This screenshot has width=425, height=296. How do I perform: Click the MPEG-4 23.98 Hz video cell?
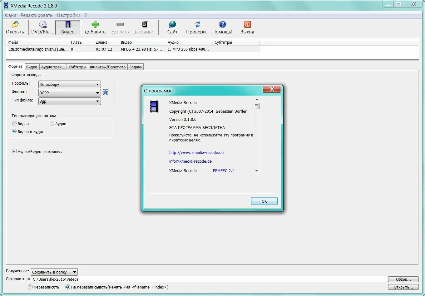[x=141, y=49]
